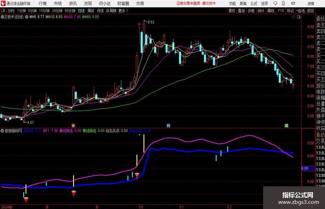
Task: Open the 问小达 menu
Action: point(105,3)
